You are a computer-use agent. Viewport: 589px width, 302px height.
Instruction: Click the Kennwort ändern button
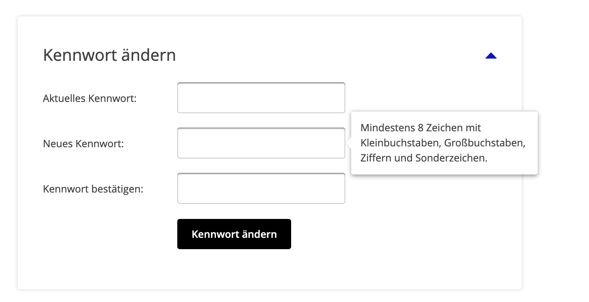(x=234, y=234)
